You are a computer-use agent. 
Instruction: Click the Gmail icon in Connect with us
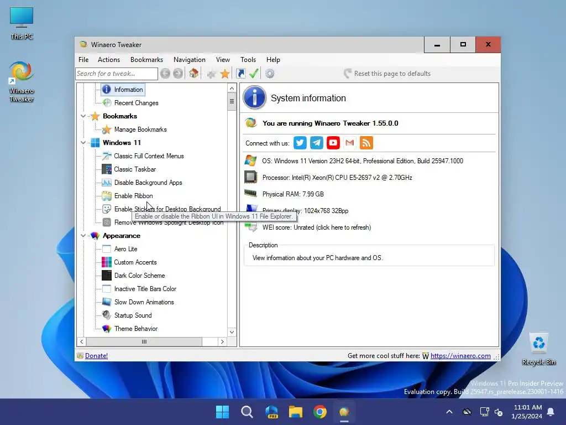point(350,143)
